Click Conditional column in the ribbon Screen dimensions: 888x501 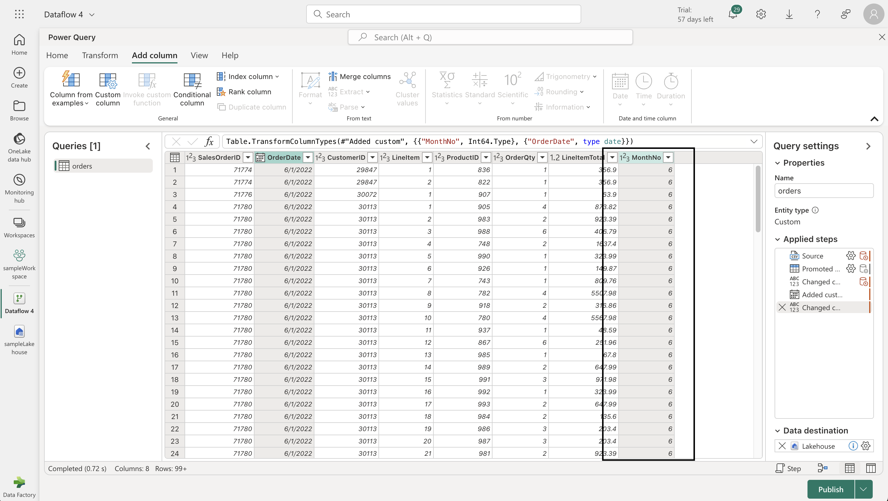coord(192,90)
